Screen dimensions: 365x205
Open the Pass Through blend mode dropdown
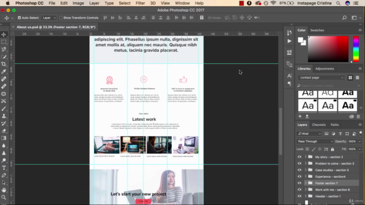click(x=315, y=141)
